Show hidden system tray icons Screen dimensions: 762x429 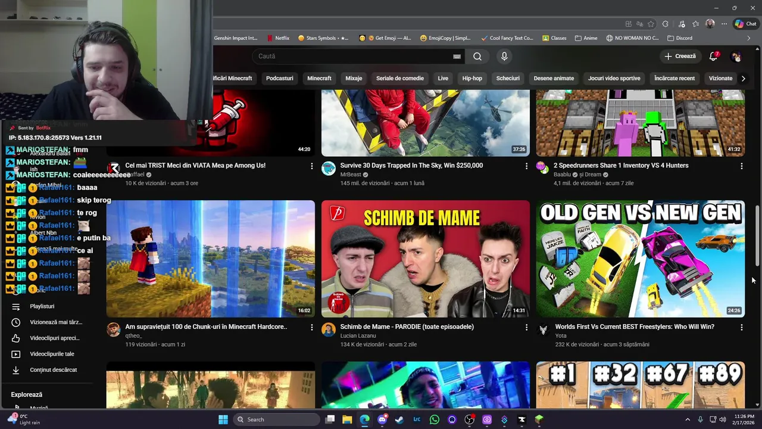click(x=688, y=419)
